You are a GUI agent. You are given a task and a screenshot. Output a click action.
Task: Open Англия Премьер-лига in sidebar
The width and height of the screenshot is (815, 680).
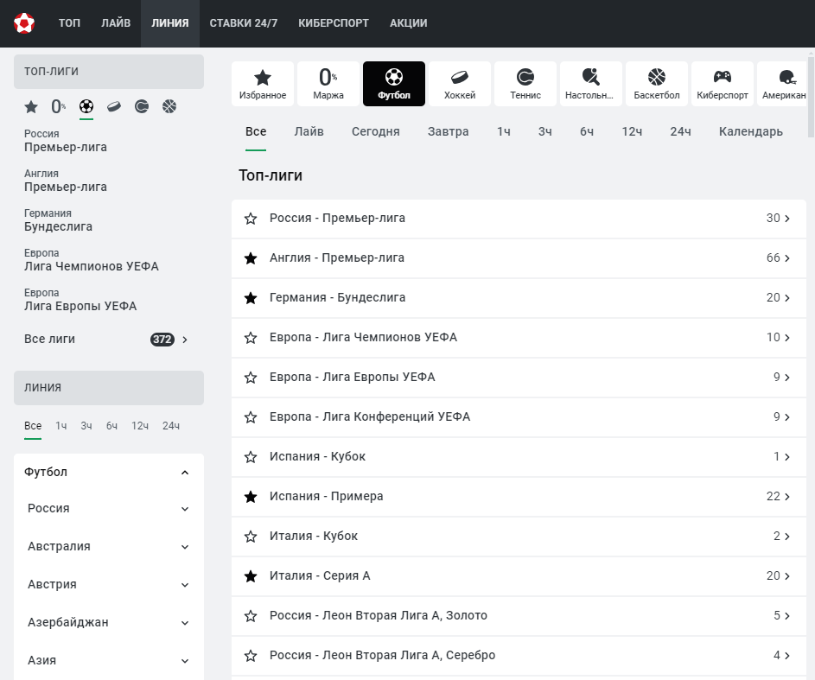(66, 181)
